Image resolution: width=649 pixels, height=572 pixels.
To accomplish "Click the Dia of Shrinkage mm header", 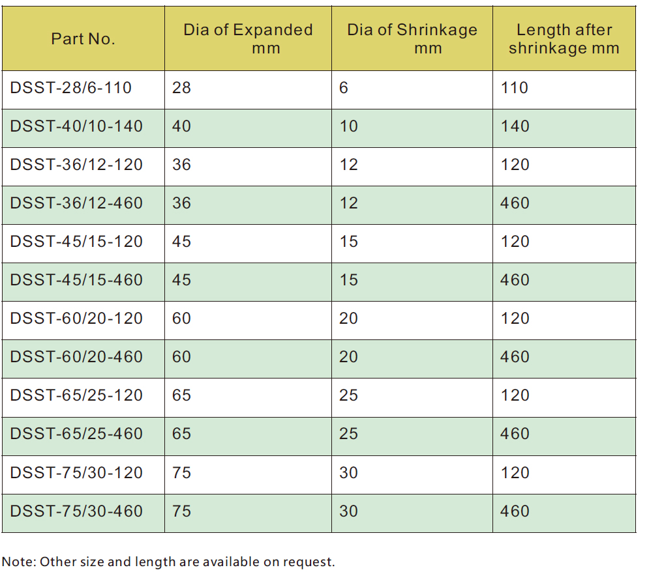I will pyautogui.click(x=412, y=39).
